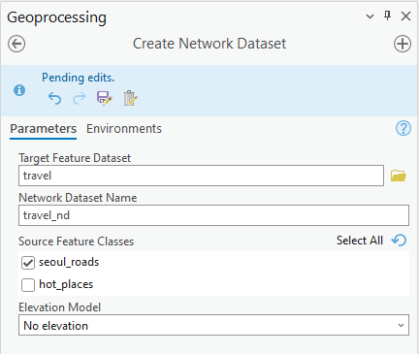Switch to the Environments tab
Viewport: 419px width, 354px height.
tap(124, 129)
